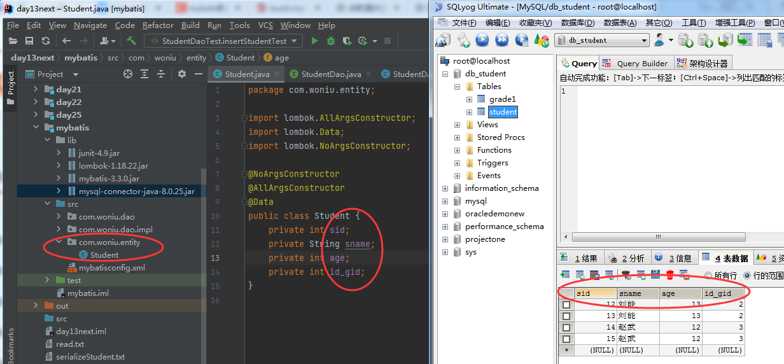Click the new query editor icon in SQLyog
Image resolution: width=784 pixels, height=364 pixels.
pyautogui.click(x=463, y=40)
